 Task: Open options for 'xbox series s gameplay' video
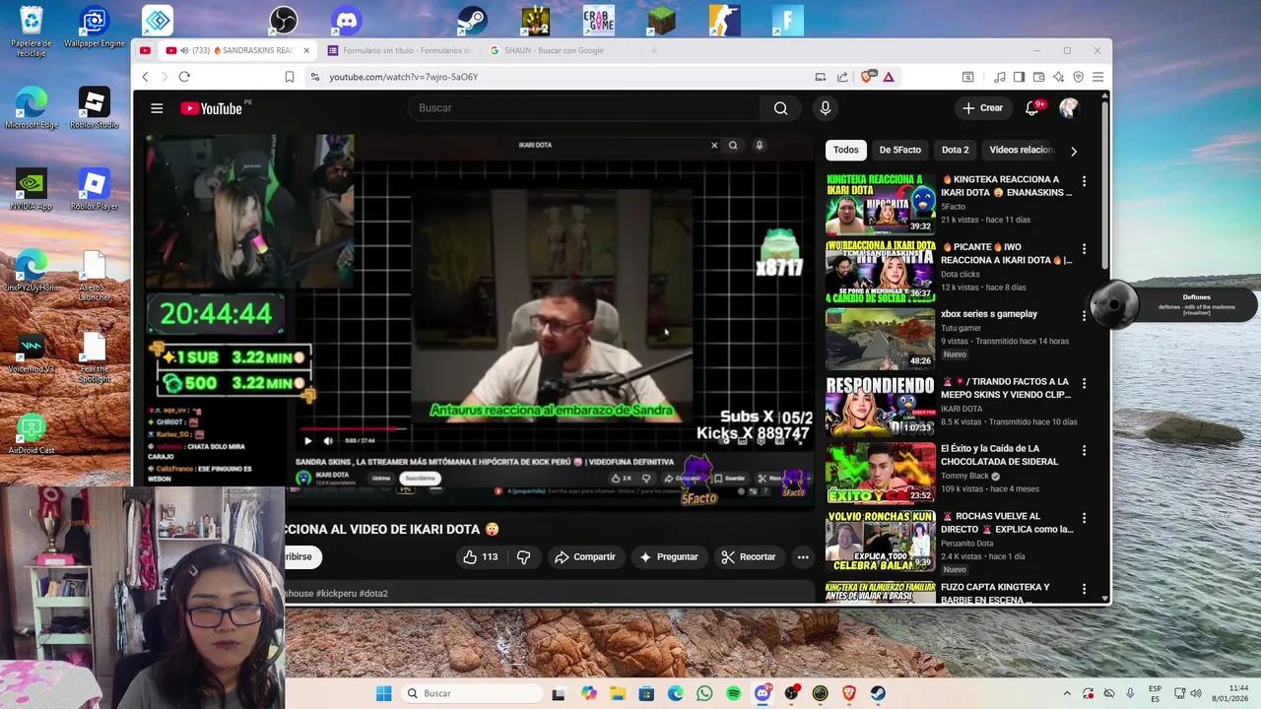pyautogui.click(x=1084, y=316)
